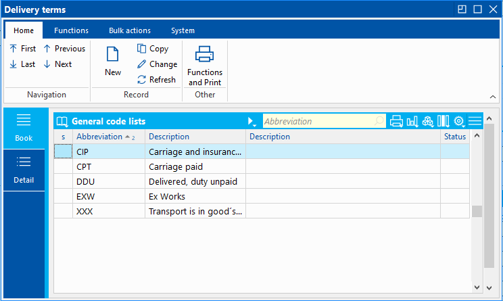Select the DDU row
Viewport: 503px width, 301px height.
[x=262, y=181]
